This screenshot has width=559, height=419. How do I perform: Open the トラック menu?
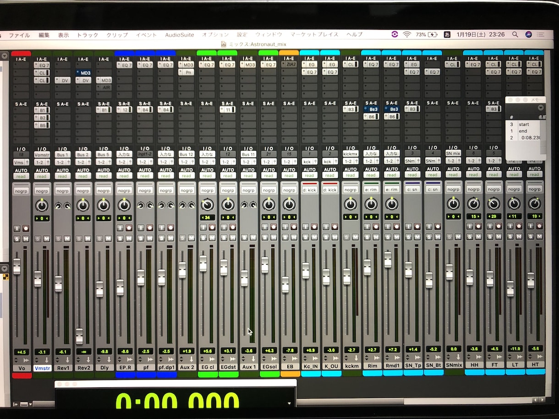87,35
